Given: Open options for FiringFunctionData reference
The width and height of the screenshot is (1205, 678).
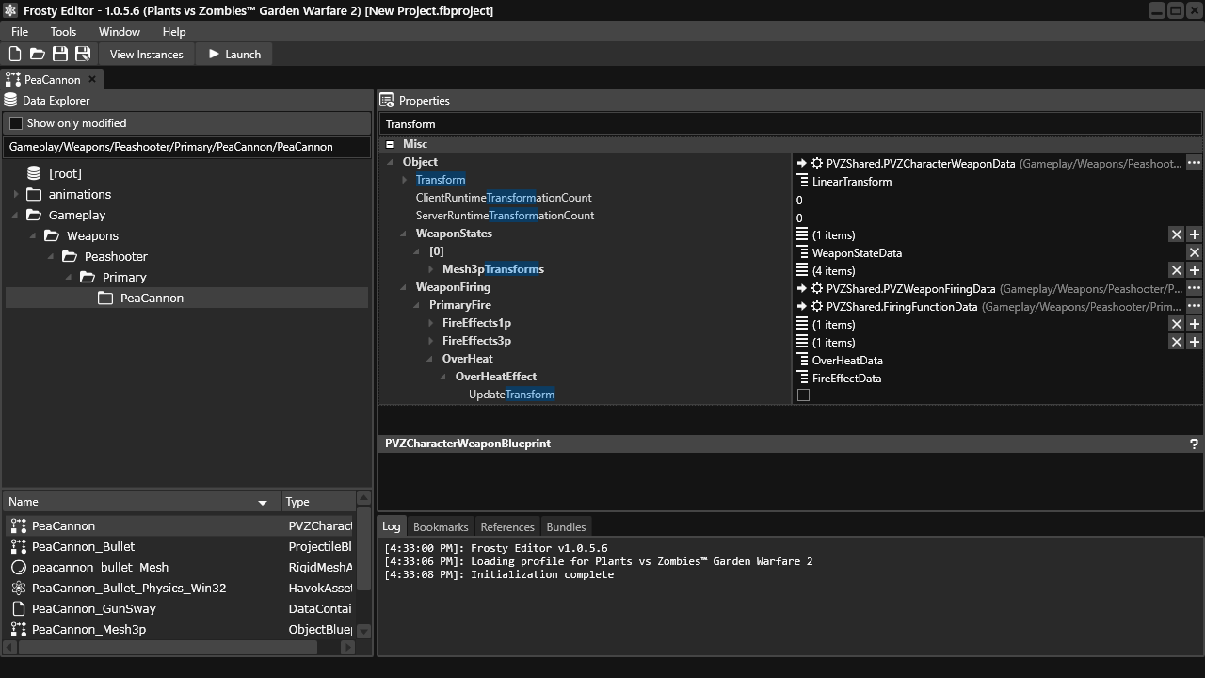Looking at the screenshot, I should pos(1194,306).
